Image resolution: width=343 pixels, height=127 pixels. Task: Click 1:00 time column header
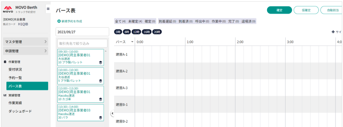[x=190, y=42]
